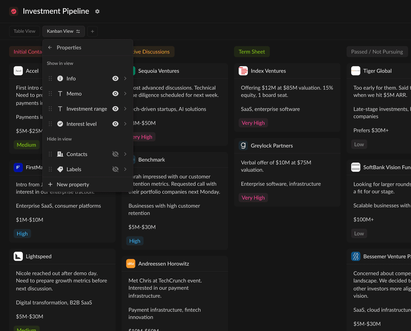
Task: Select the Kanban View tab
Action: [x=64, y=32]
